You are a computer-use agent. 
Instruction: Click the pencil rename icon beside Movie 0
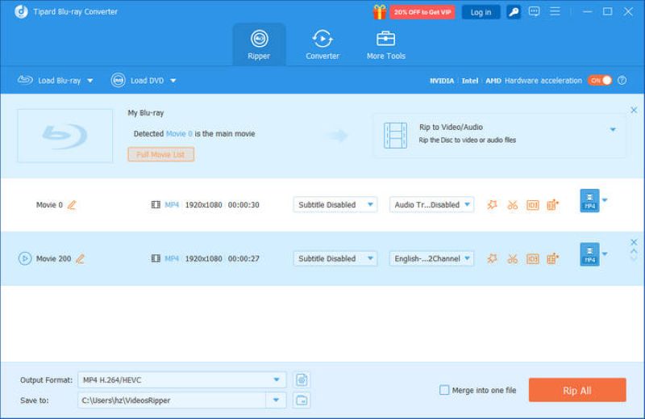pyautogui.click(x=72, y=205)
